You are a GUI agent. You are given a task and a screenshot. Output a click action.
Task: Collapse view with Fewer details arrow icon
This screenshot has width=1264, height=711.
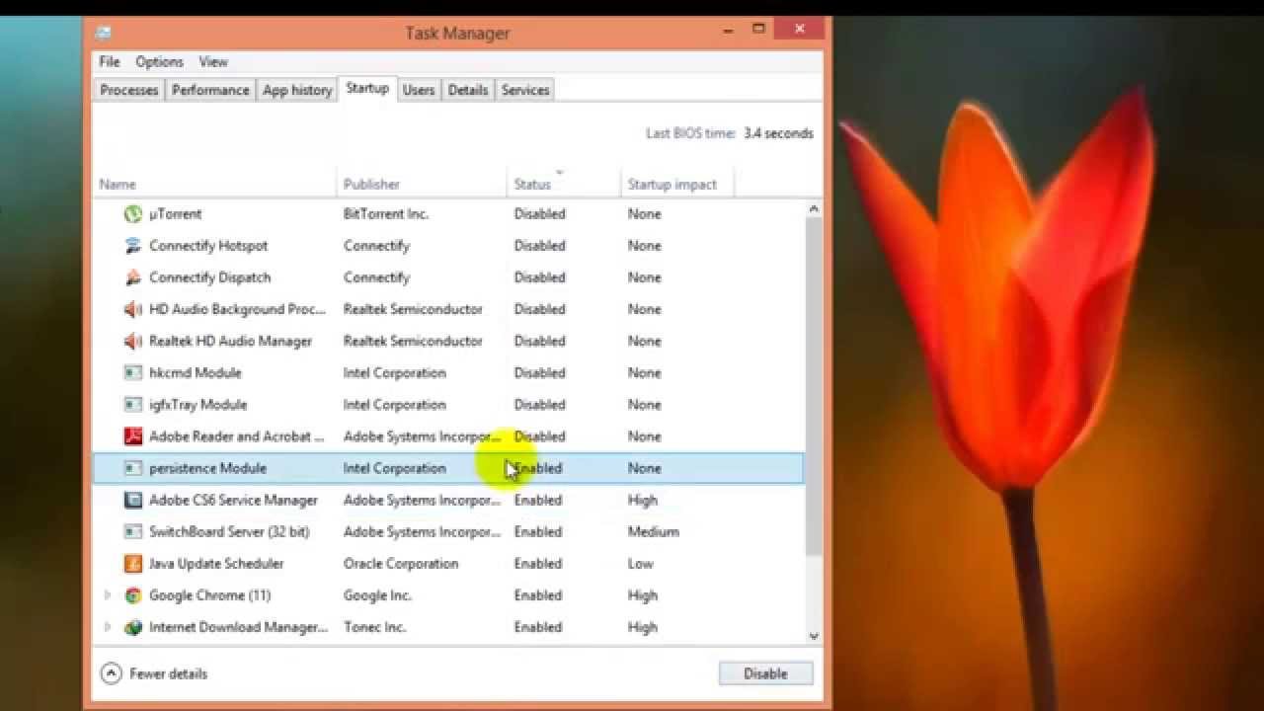(x=112, y=673)
